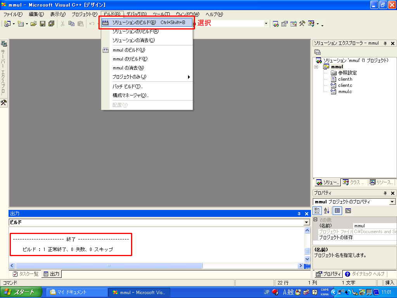
Task: Switch to the クラス view tab
Action: (x=354, y=182)
